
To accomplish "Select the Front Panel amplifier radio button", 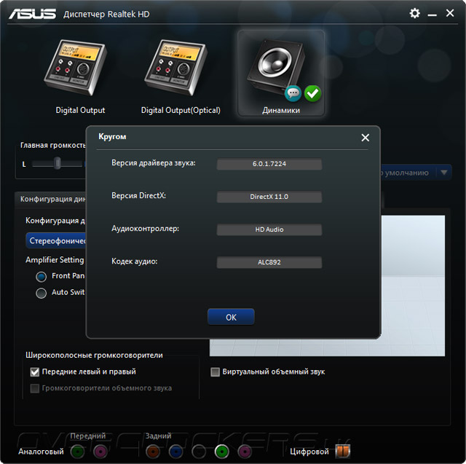I will [41, 277].
